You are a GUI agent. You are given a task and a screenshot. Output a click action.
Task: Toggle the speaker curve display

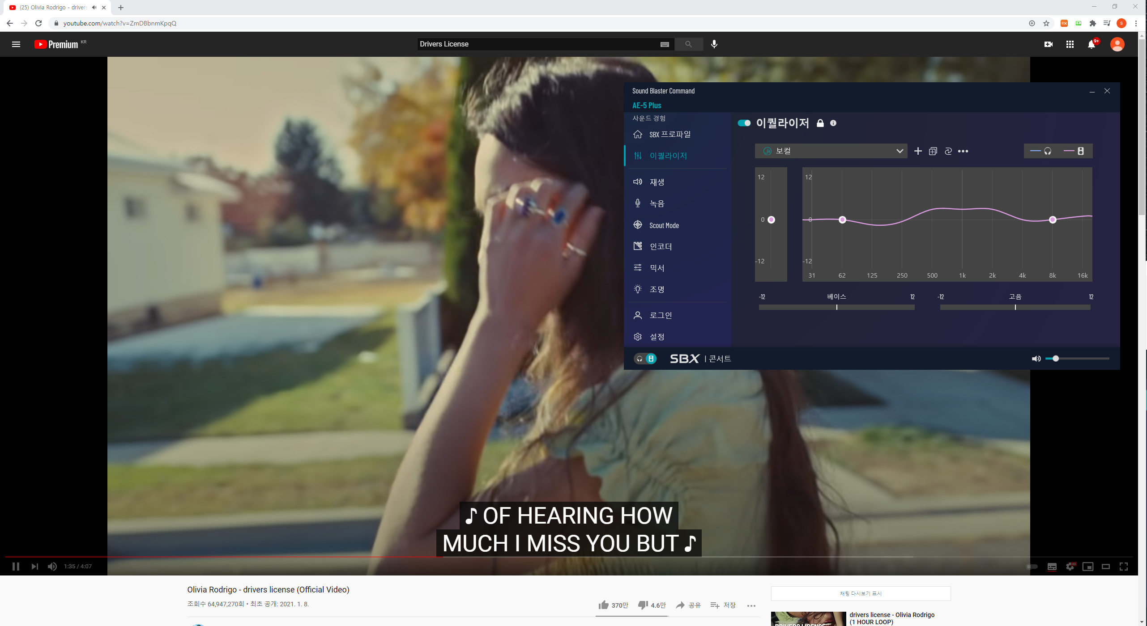pos(1074,151)
